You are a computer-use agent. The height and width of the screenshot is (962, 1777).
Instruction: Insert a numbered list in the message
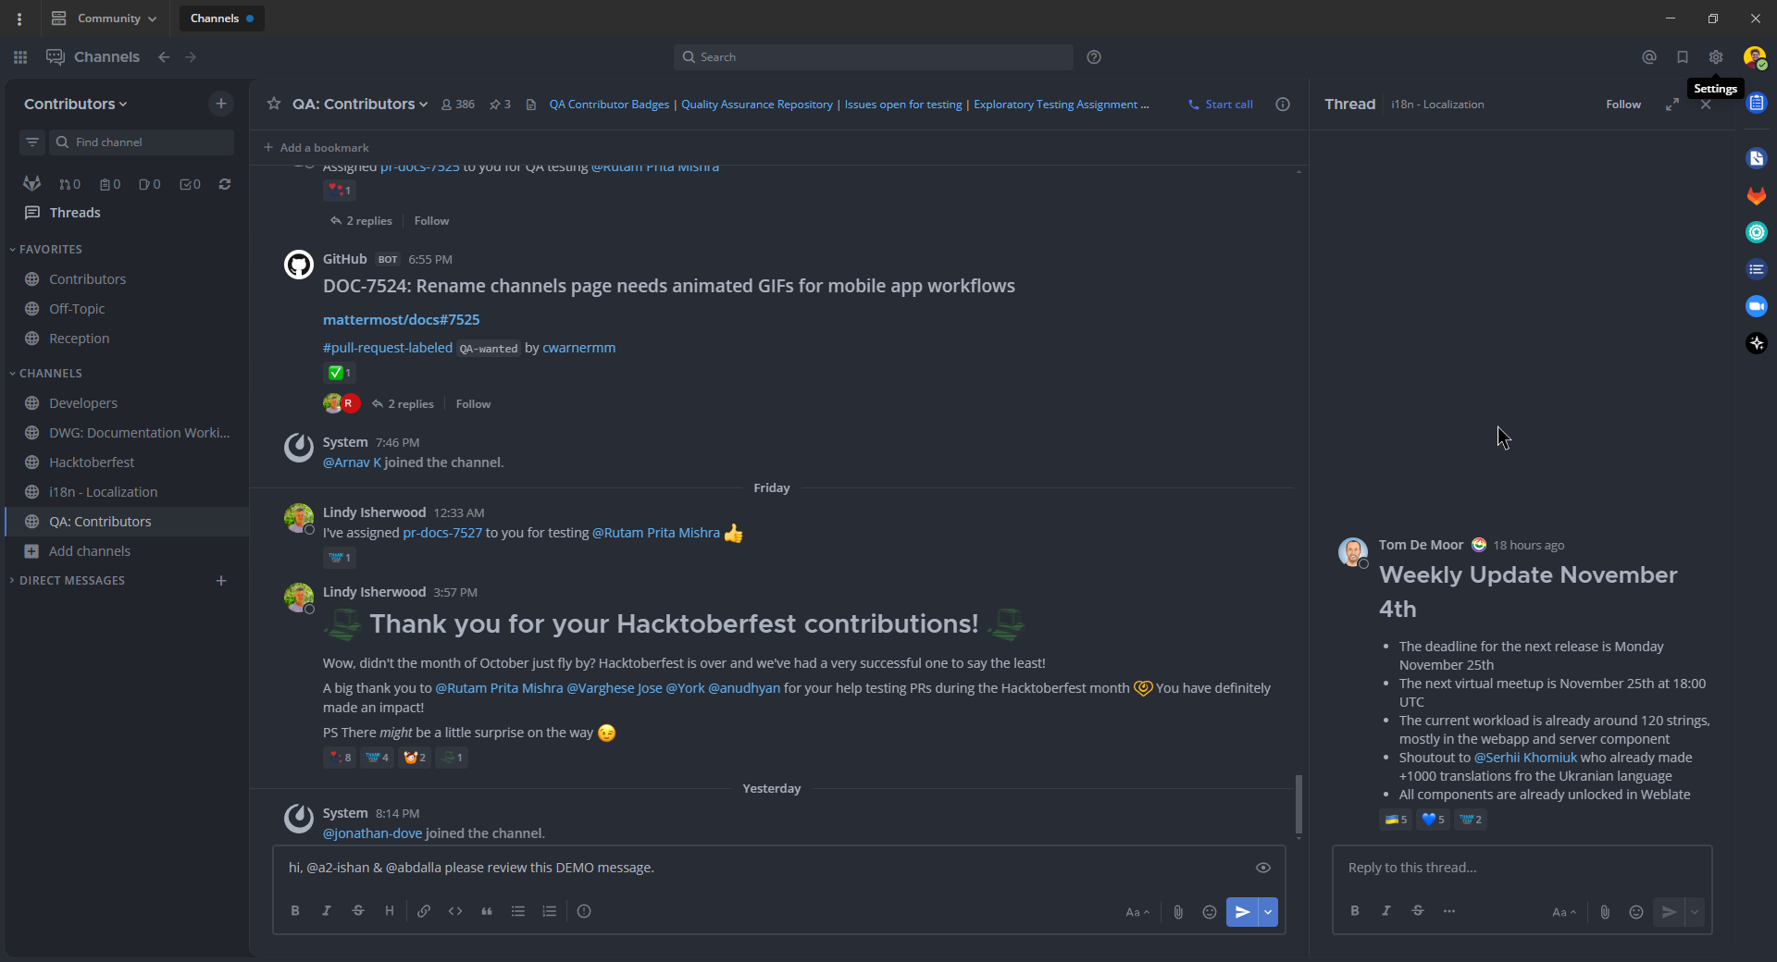549,911
